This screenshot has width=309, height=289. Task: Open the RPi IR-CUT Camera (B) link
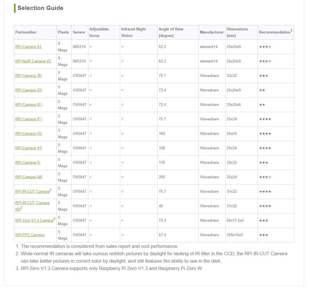point(32,203)
